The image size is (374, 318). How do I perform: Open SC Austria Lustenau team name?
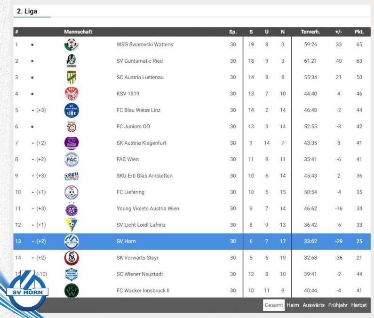click(140, 77)
